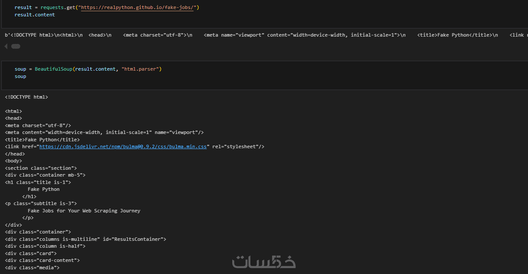The height and width of the screenshot is (274, 528).
Task: Click the div class="card-content" output line
Action: [x=42, y=260]
